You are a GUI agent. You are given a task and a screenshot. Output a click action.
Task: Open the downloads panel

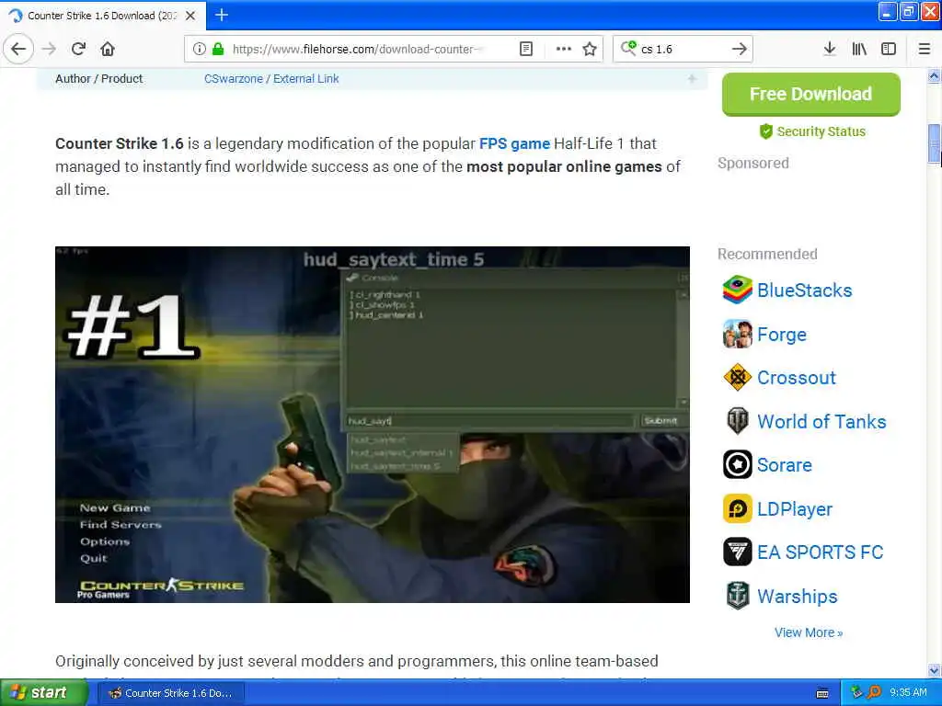(x=829, y=49)
